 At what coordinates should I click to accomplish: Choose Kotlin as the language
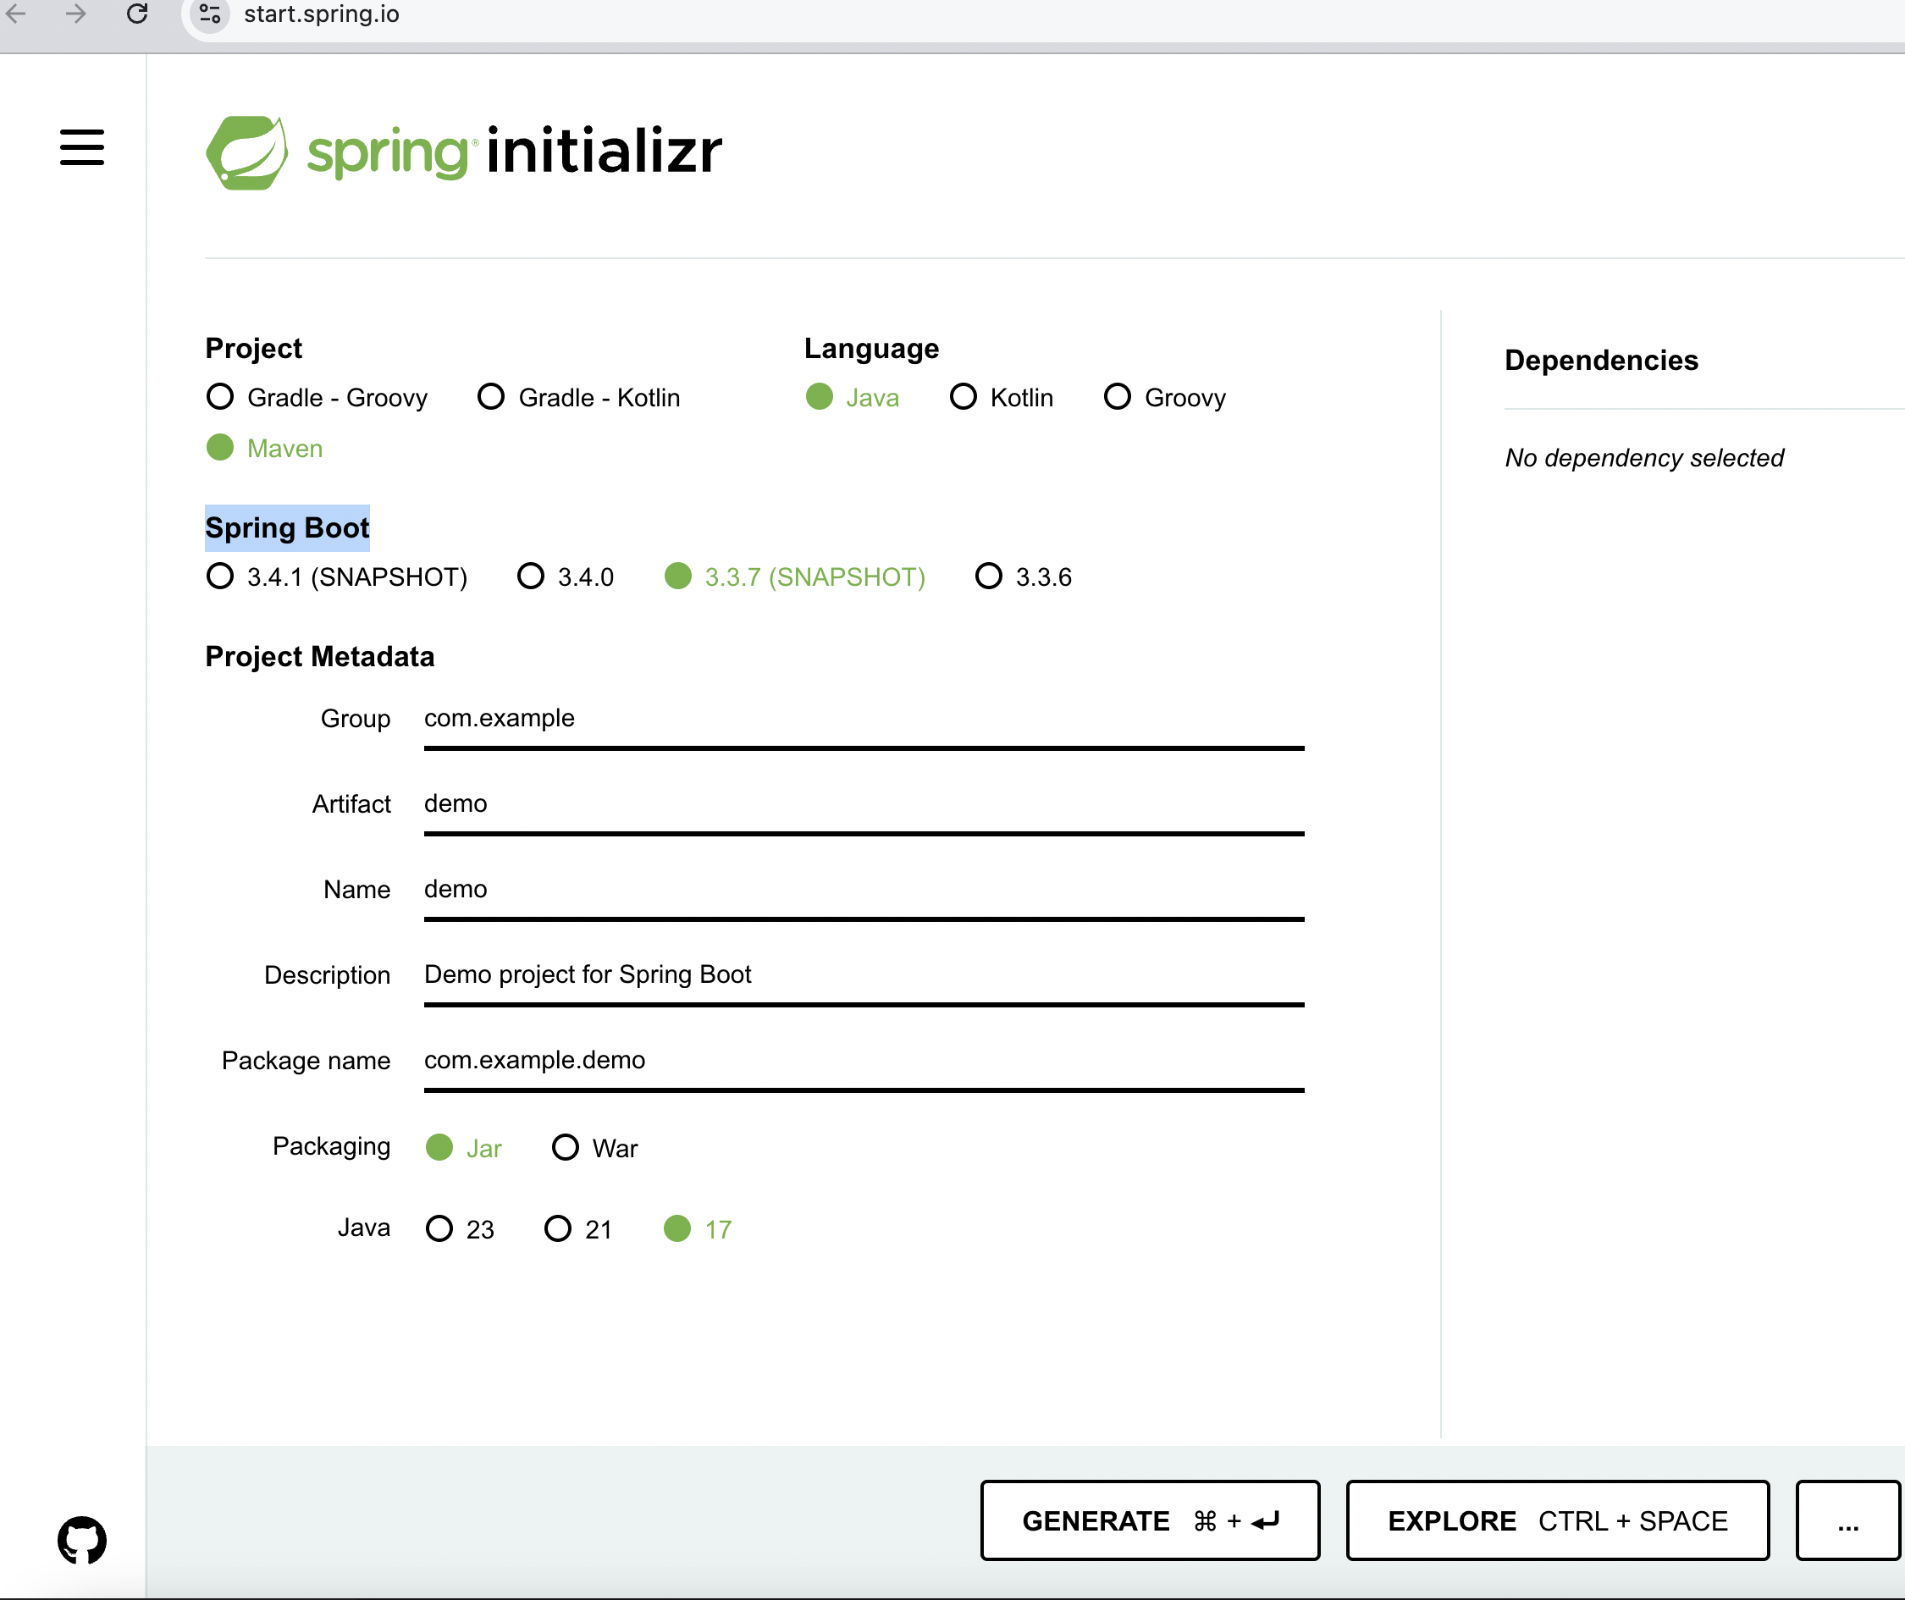[x=1002, y=397]
